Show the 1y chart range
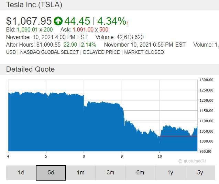The image size is (219, 184). coord(170,173)
